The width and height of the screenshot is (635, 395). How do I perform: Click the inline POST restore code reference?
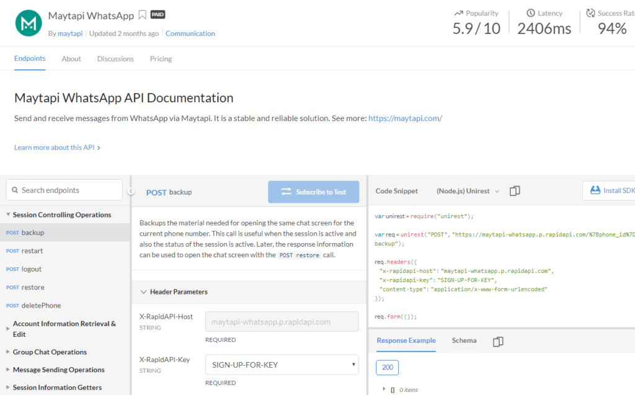300,255
